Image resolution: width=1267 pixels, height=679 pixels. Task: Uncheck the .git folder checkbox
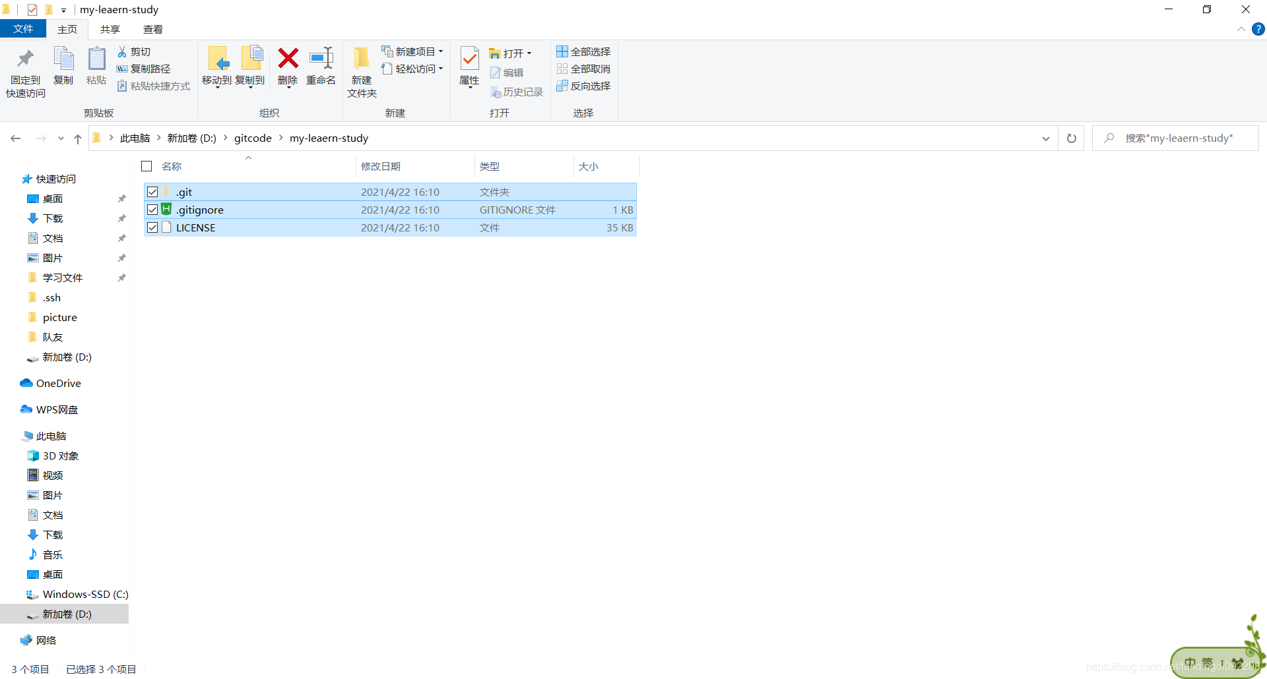(152, 192)
